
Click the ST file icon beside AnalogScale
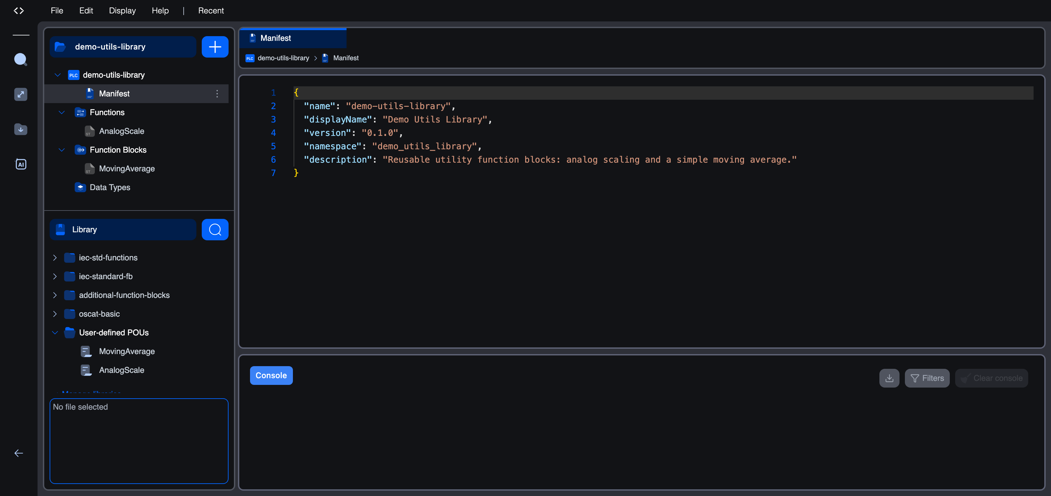pos(90,131)
